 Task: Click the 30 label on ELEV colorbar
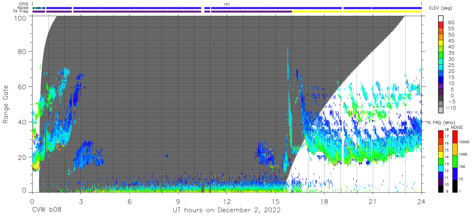(451, 59)
